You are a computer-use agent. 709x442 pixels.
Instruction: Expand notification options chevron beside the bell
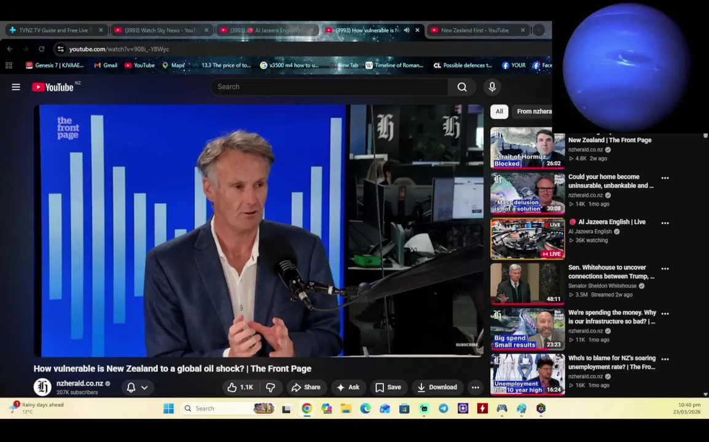144,387
